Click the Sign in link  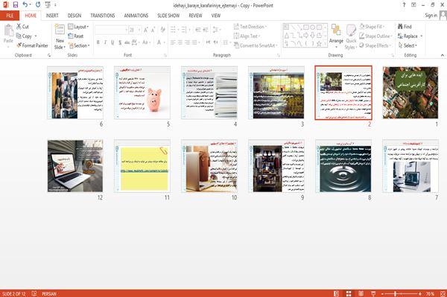pyautogui.click(x=431, y=16)
